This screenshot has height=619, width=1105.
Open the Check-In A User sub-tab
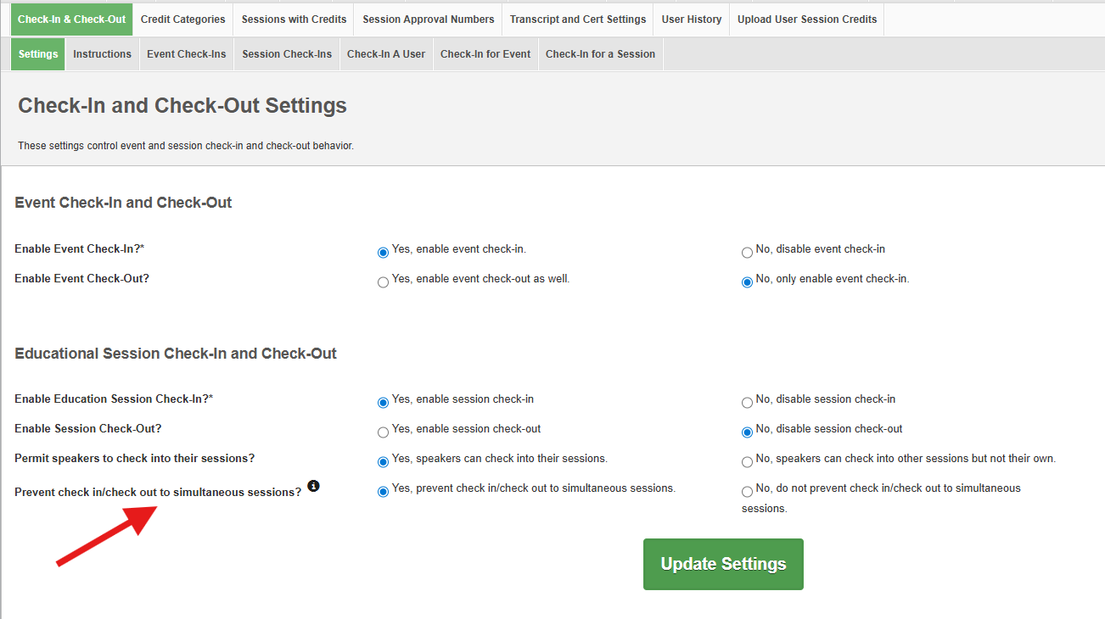coord(385,54)
